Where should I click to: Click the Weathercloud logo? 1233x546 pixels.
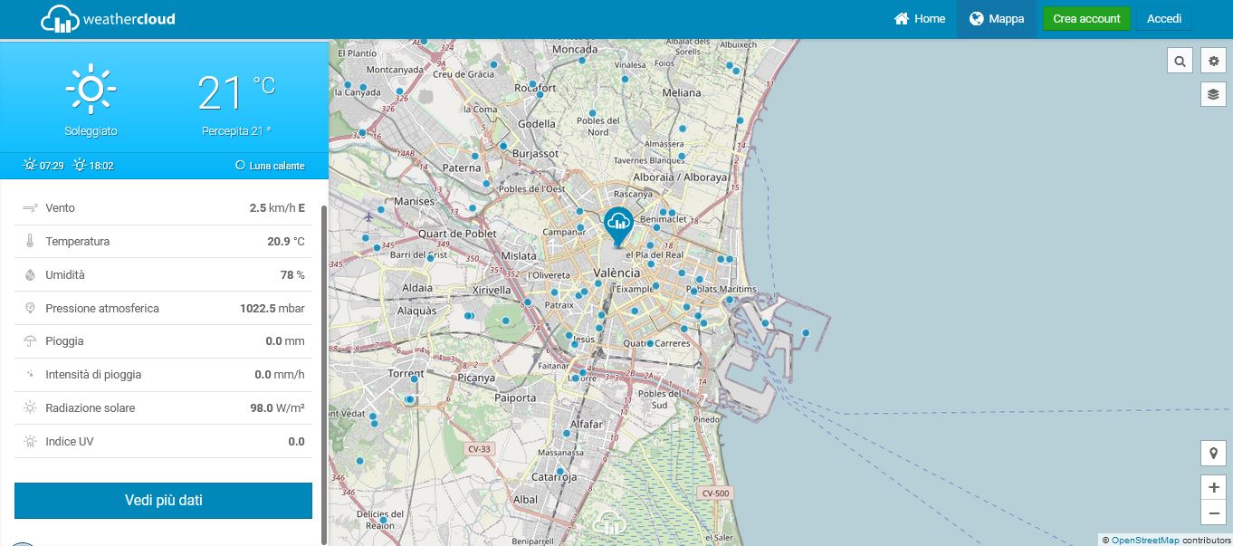[109, 19]
